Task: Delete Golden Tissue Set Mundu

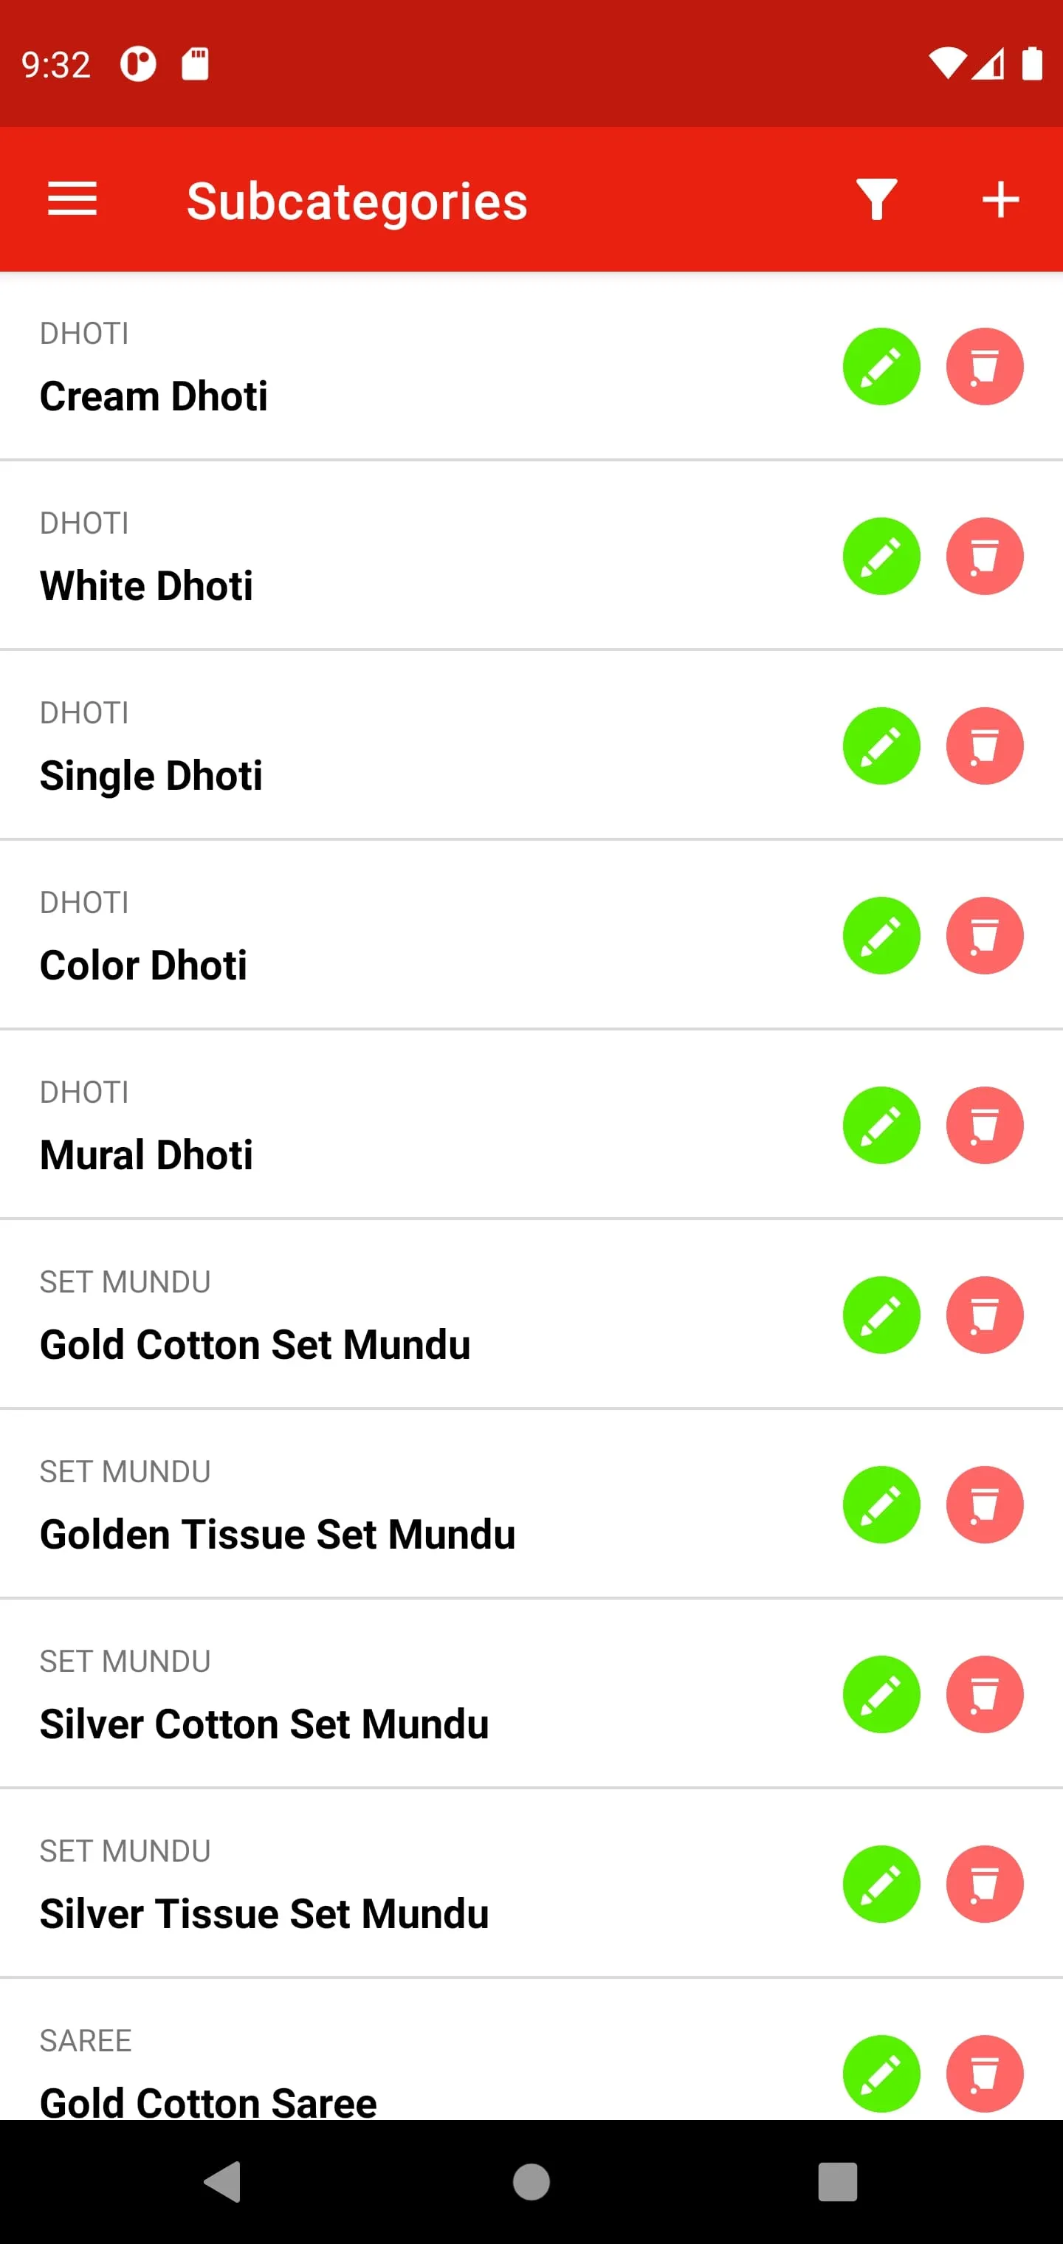Action: 985,1505
